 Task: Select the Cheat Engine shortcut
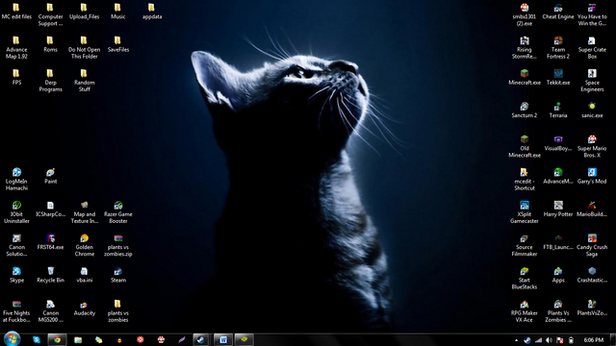tap(558, 12)
